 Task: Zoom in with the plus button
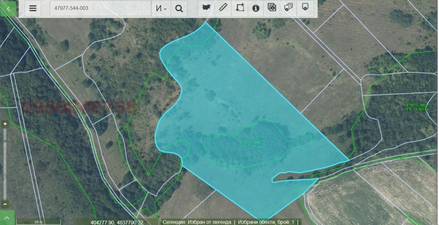(x=5, y=124)
